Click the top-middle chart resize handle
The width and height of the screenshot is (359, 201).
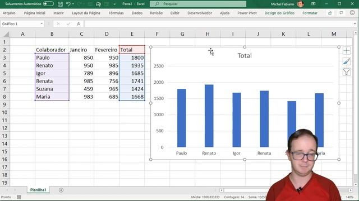point(245,47)
